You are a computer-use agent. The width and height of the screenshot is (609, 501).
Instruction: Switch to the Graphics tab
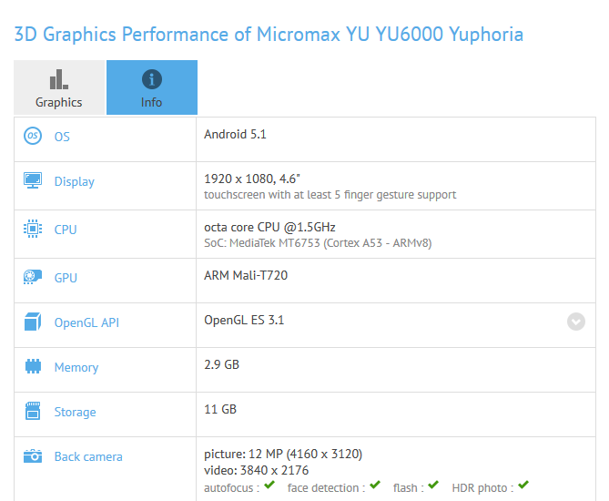59,87
